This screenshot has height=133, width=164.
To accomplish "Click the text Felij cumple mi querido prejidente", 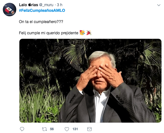I will pyautogui.click(x=49, y=33).
